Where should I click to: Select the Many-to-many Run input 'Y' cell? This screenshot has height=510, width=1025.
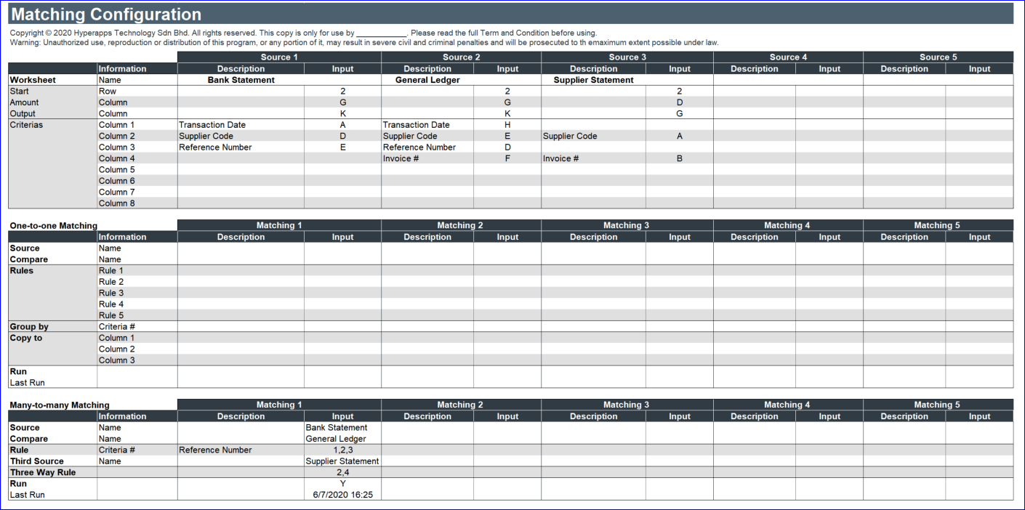[342, 484]
